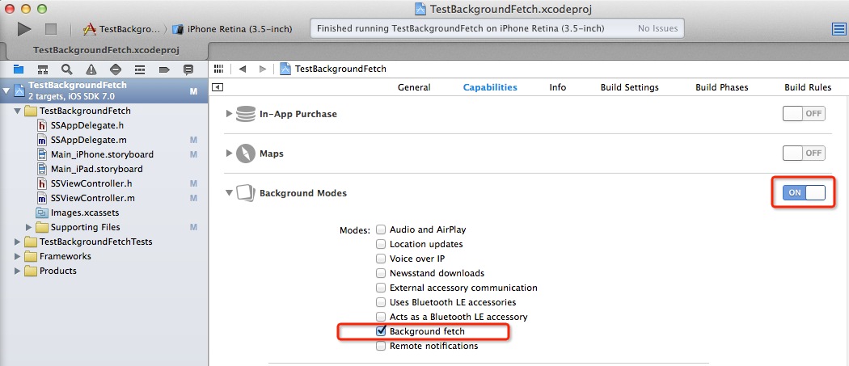This screenshot has height=366, width=849.
Task: Open the Find navigator magnifier icon
Action: (x=67, y=69)
